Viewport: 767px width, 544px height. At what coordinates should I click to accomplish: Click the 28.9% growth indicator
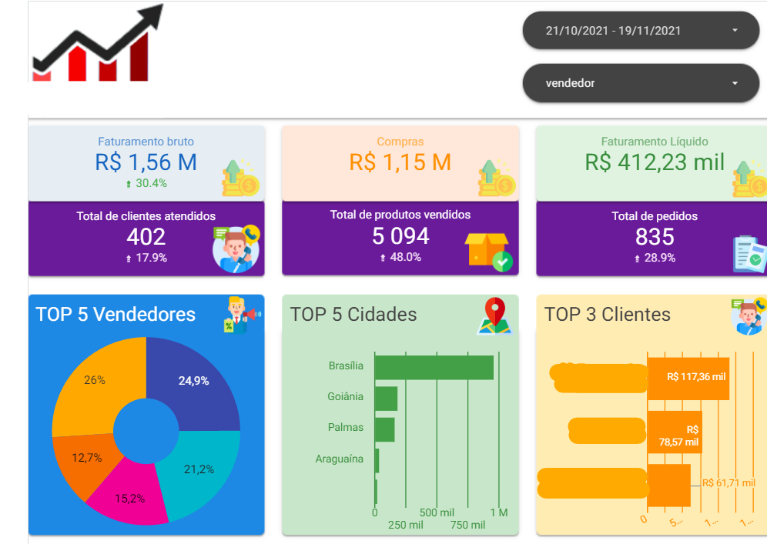[x=655, y=258]
